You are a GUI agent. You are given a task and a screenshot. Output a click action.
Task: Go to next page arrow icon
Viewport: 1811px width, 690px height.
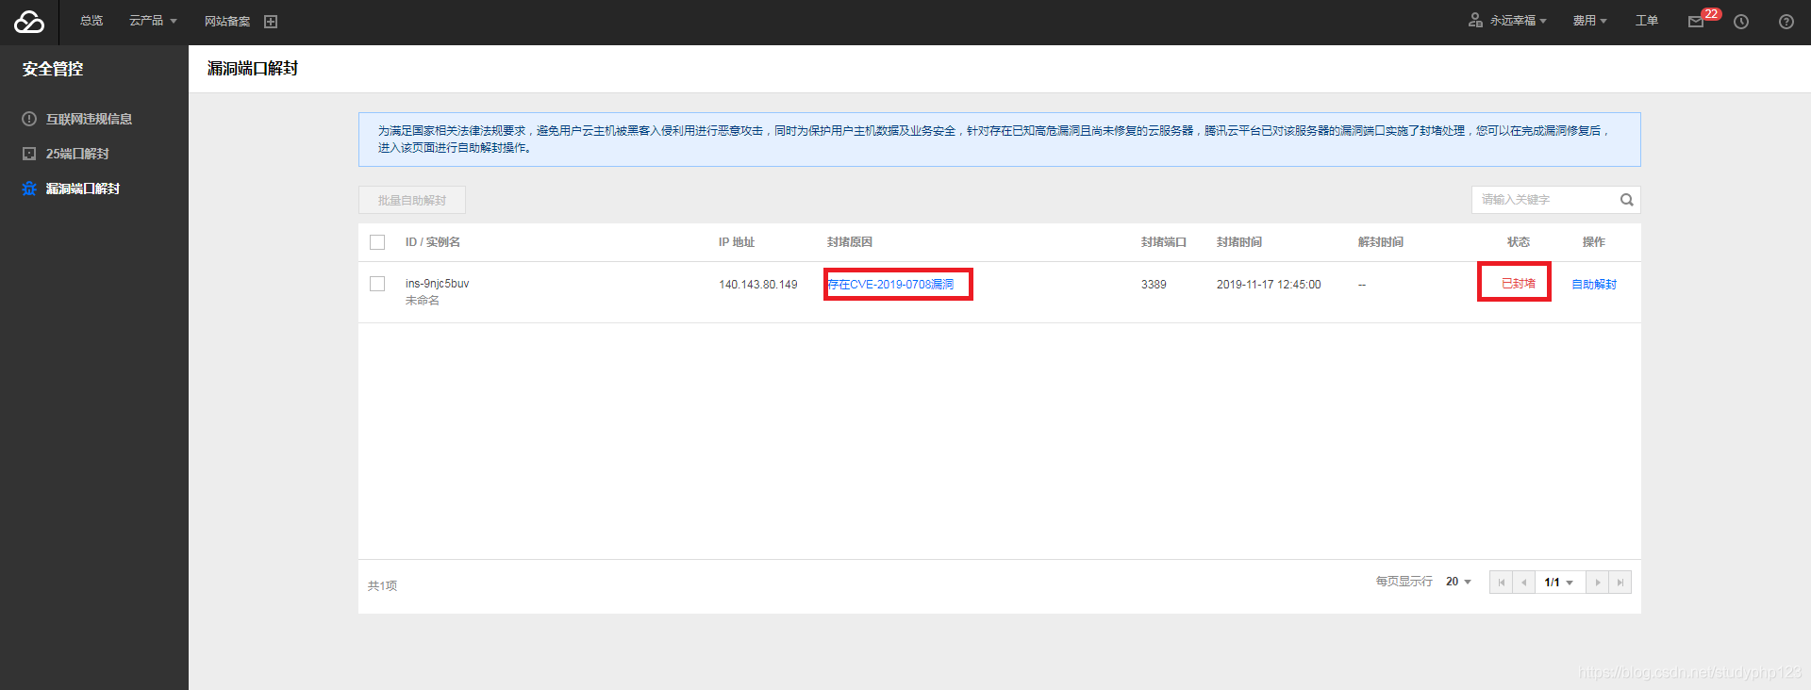(1598, 583)
